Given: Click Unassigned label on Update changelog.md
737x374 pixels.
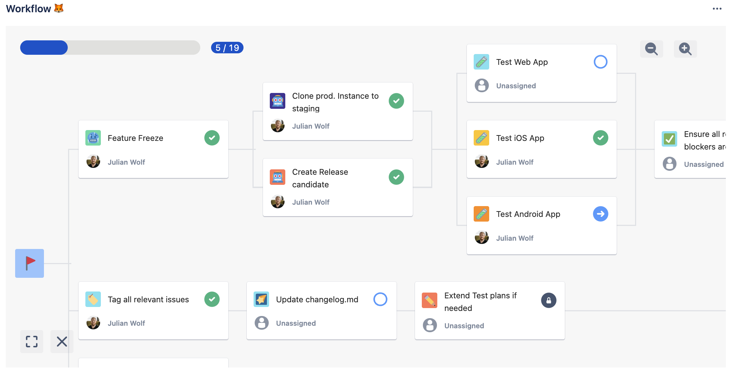Looking at the screenshot, I should tap(296, 323).
